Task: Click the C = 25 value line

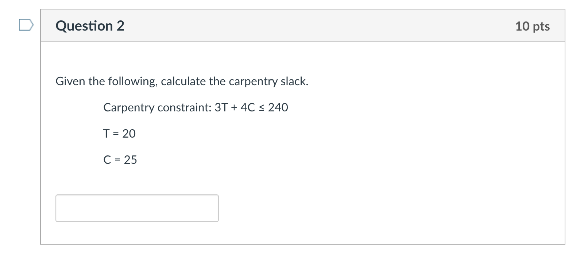Action: [120, 159]
